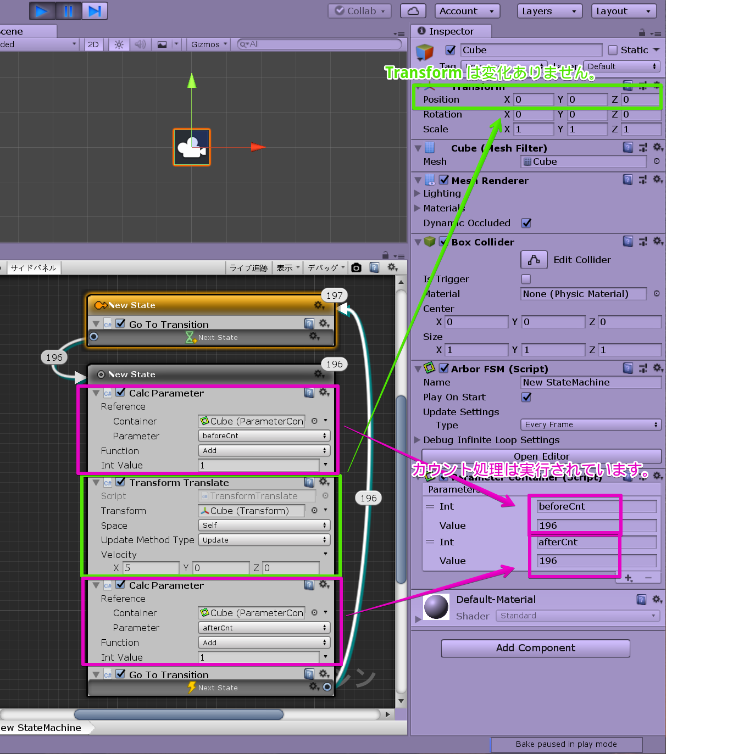The image size is (733, 754).
Task: Click the scene lighting icon in scene toolbar
Action: (119, 44)
